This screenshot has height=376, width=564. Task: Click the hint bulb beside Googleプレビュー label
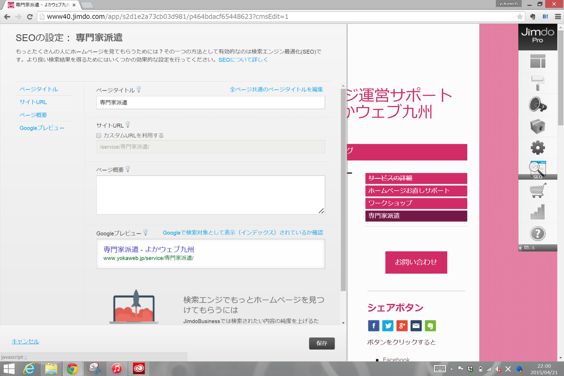click(145, 232)
